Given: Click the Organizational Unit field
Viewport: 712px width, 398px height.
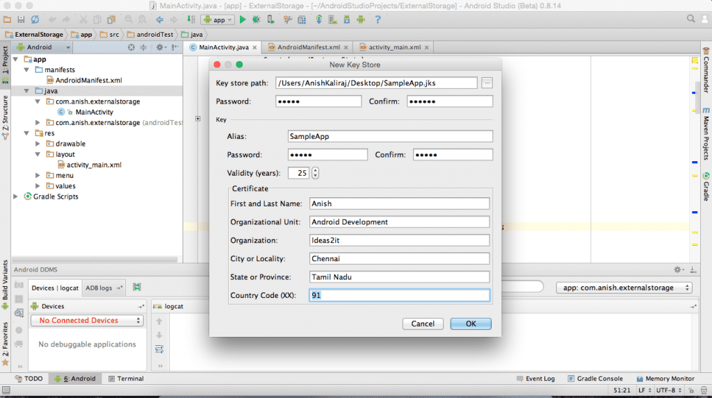Looking at the screenshot, I should (400, 222).
